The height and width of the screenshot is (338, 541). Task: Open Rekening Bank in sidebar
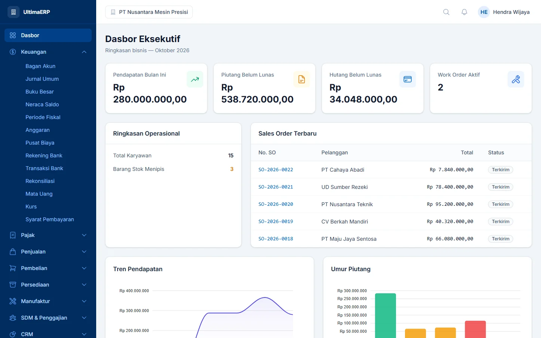click(44, 155)
